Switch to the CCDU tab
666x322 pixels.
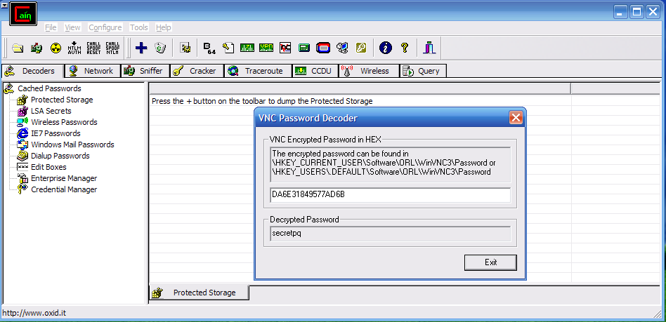pyautogui.click(x=315, y=71)
